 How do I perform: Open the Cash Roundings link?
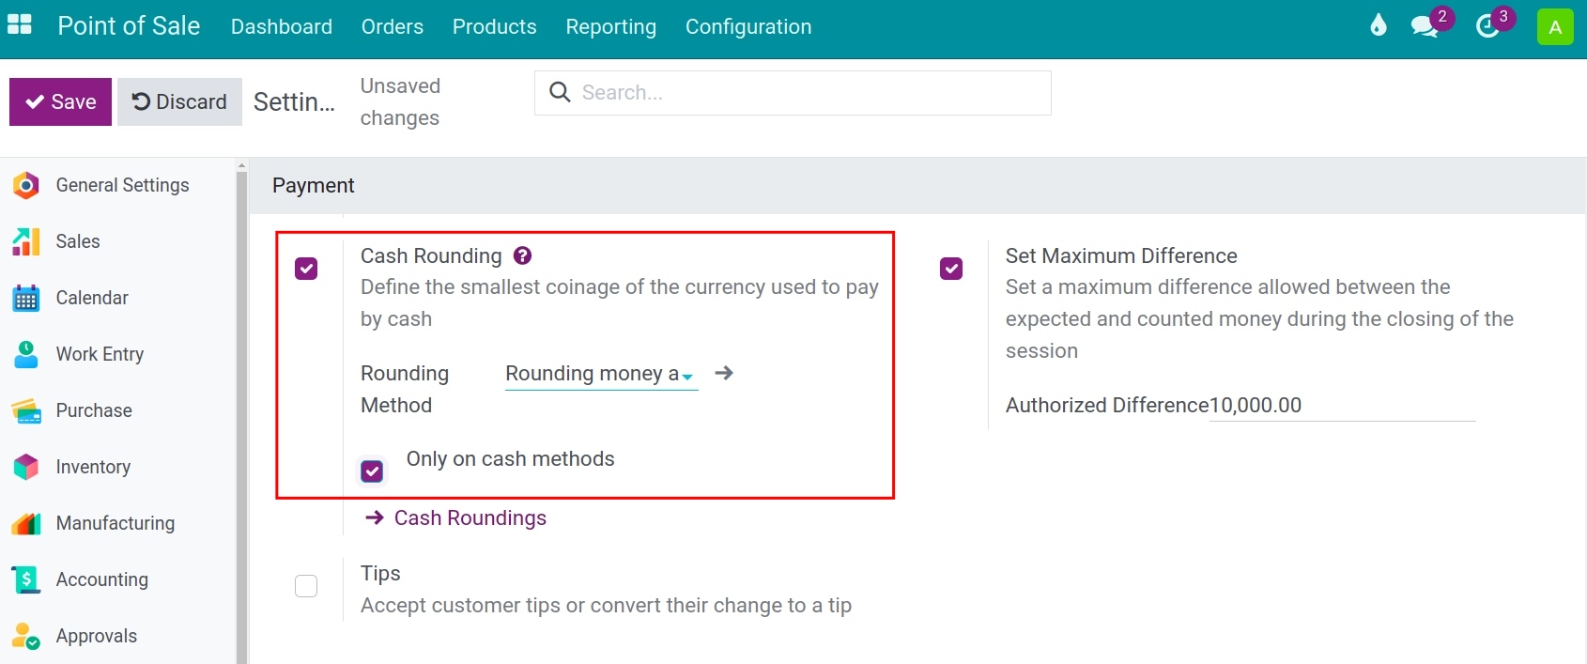(x=470, y=517)
